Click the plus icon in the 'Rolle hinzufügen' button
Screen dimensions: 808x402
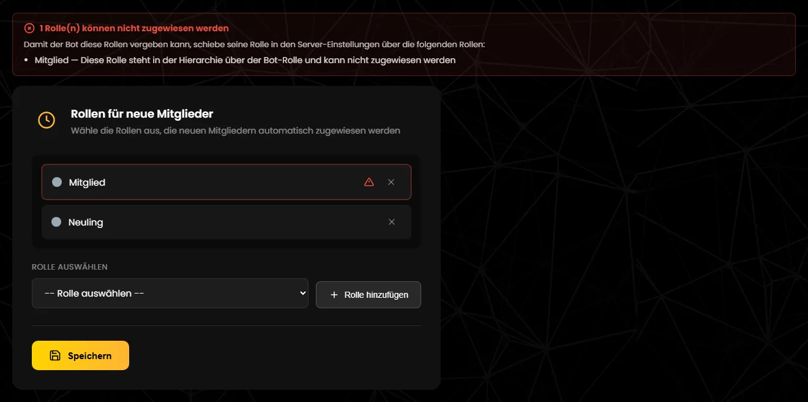[334, 295]
